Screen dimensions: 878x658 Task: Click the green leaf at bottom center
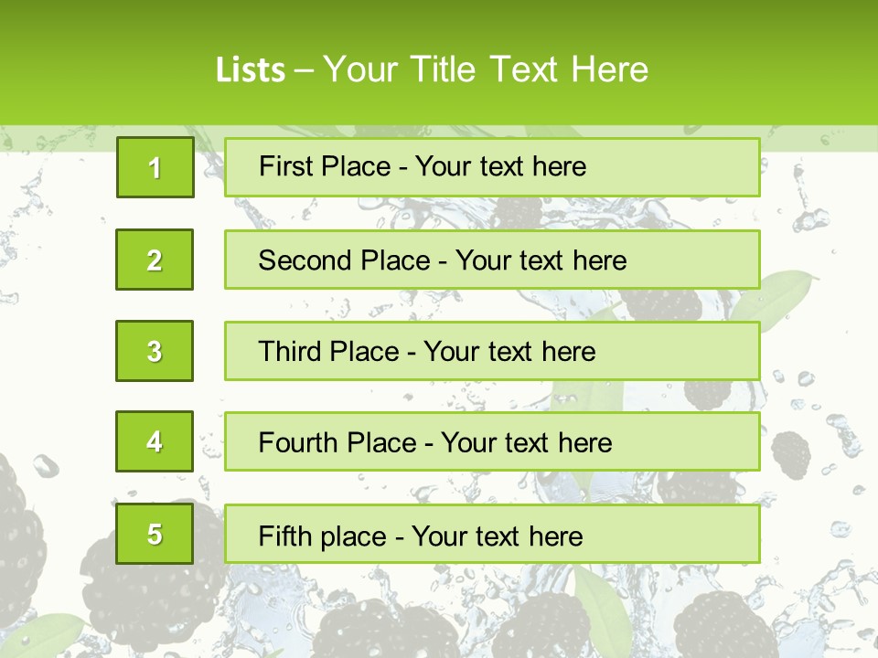point(599,608)
